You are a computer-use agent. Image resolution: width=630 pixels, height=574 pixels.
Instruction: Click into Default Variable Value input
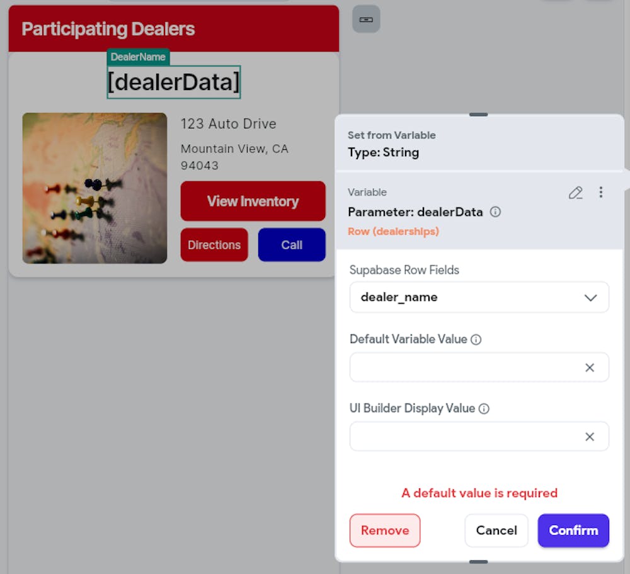point(463,368)
